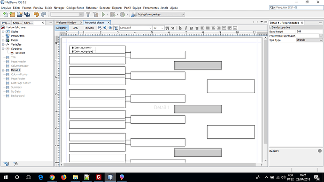
Task: Click the Open Project toolbar icon
Action: pos(20,14)
